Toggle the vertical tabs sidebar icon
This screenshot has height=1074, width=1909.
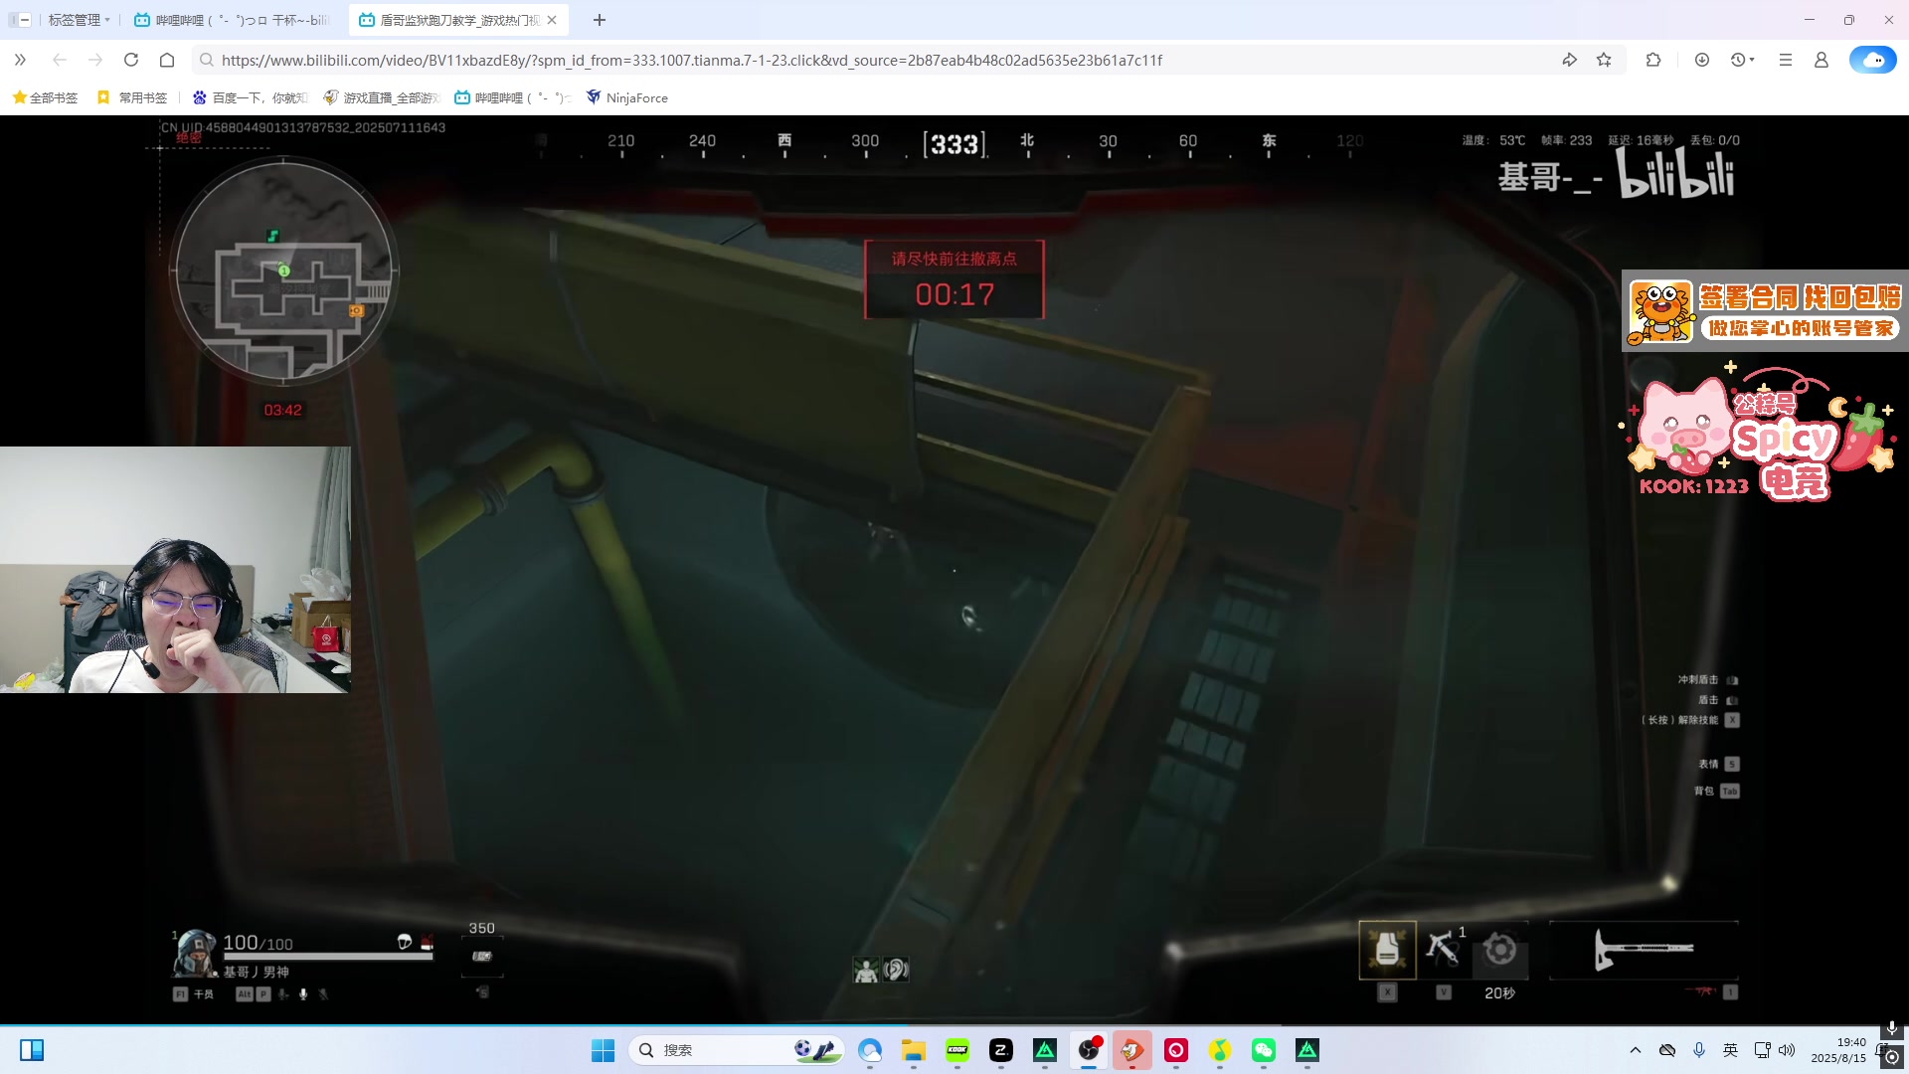(19, 20)
